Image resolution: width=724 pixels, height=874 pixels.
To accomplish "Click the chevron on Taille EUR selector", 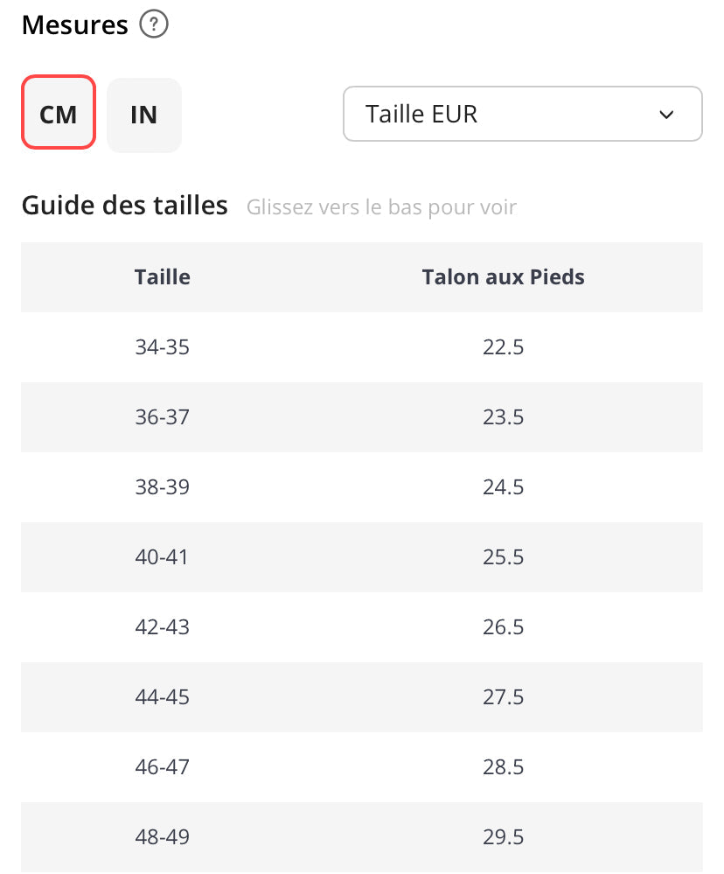I will [x=666, y=114].
